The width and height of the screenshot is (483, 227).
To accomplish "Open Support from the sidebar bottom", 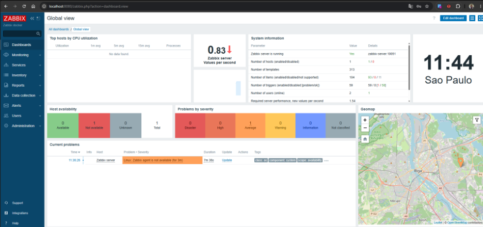I will point(17,203).
